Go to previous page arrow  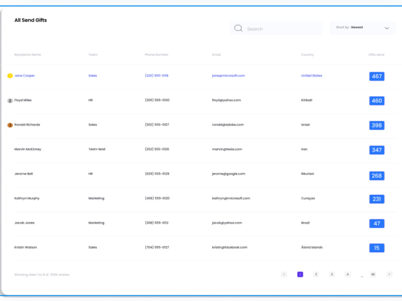click(x=284, y=275)
